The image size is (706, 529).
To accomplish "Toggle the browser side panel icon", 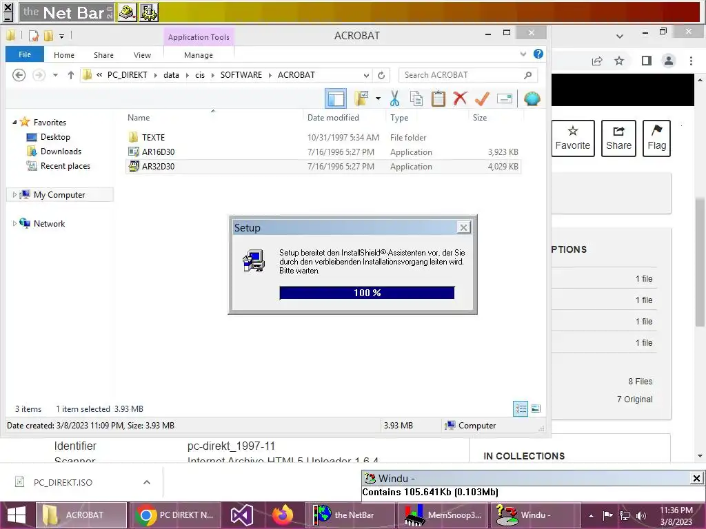I will click(x=647, y=61).
